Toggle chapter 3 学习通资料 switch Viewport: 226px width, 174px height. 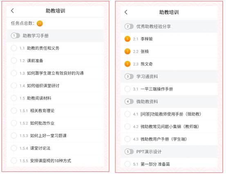tap(129, 76)
